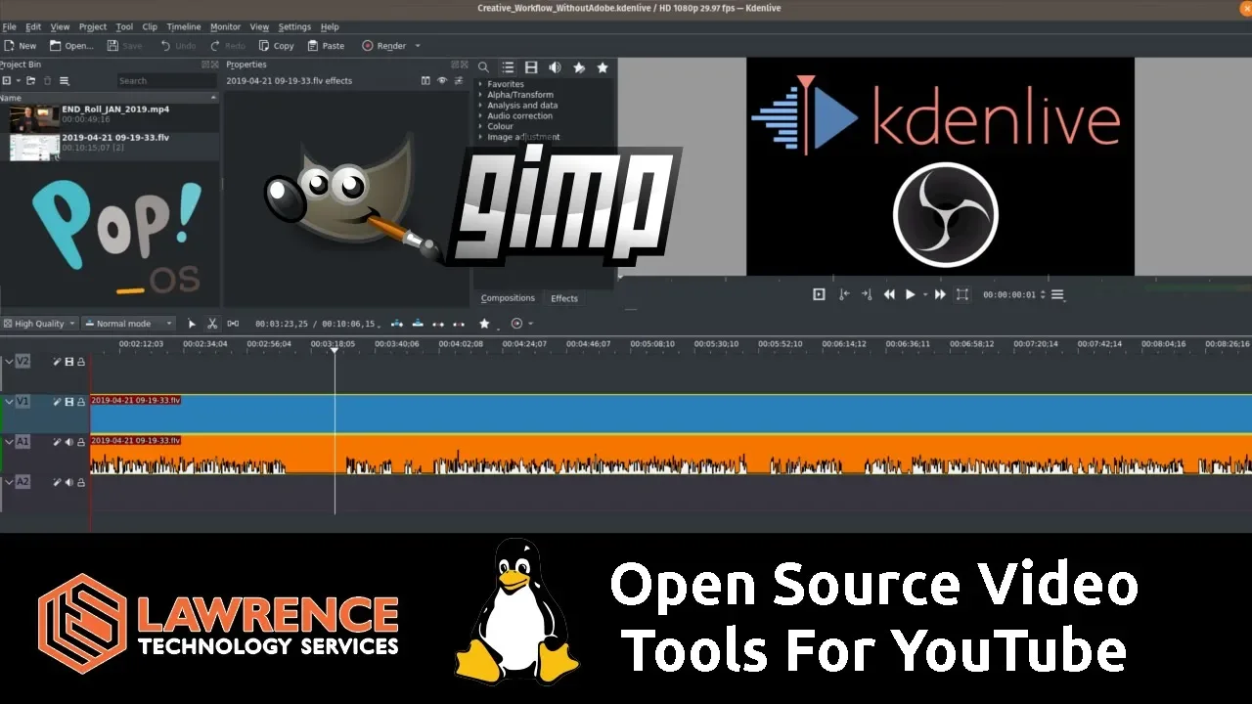
Task: Click the Open... toolbar button
Action: tap(72, 46)
